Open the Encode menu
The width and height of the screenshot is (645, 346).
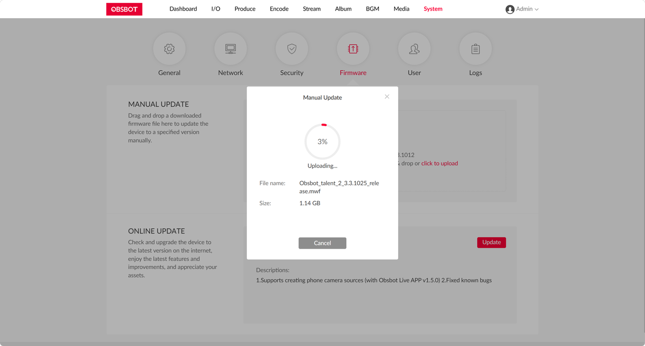pyautogui.click(x=279, y=9)
